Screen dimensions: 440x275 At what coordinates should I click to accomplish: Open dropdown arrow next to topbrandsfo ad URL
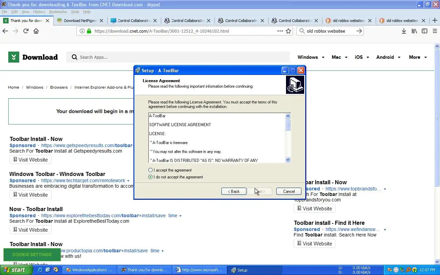(385, 189)
